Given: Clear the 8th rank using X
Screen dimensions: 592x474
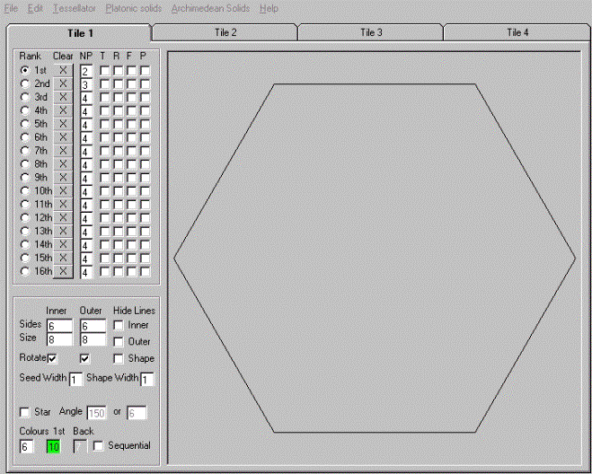Looking at the screenshot, I should 63,164.
